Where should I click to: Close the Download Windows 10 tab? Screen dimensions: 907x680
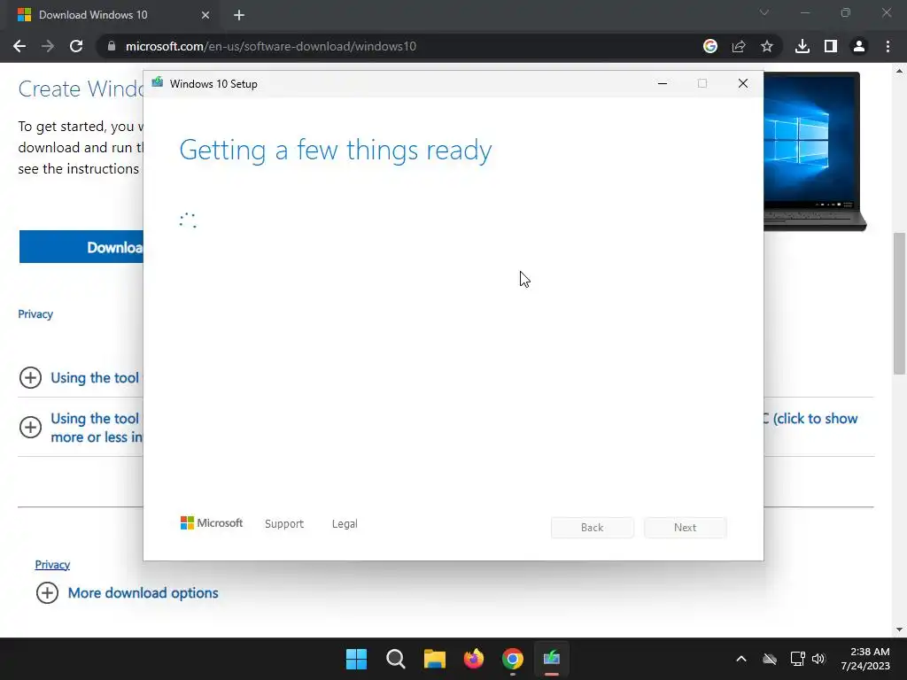click(205, 15)
